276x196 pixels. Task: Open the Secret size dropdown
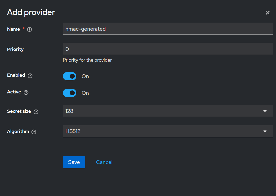(x=168, y=111)
